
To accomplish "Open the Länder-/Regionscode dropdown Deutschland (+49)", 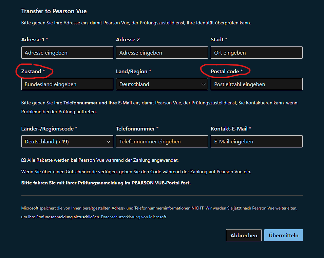I will (x=67, y=141).
